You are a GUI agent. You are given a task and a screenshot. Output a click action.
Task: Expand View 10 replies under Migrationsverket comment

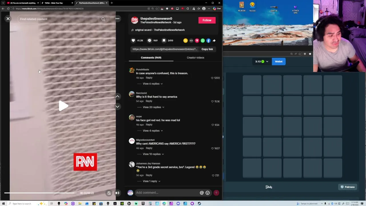[153, 154]
